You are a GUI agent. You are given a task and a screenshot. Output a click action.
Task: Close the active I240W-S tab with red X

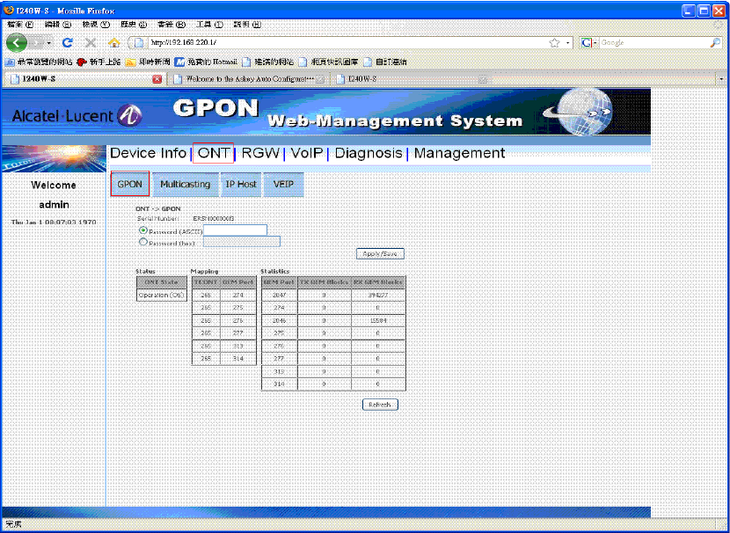click(x=157, y=79)
